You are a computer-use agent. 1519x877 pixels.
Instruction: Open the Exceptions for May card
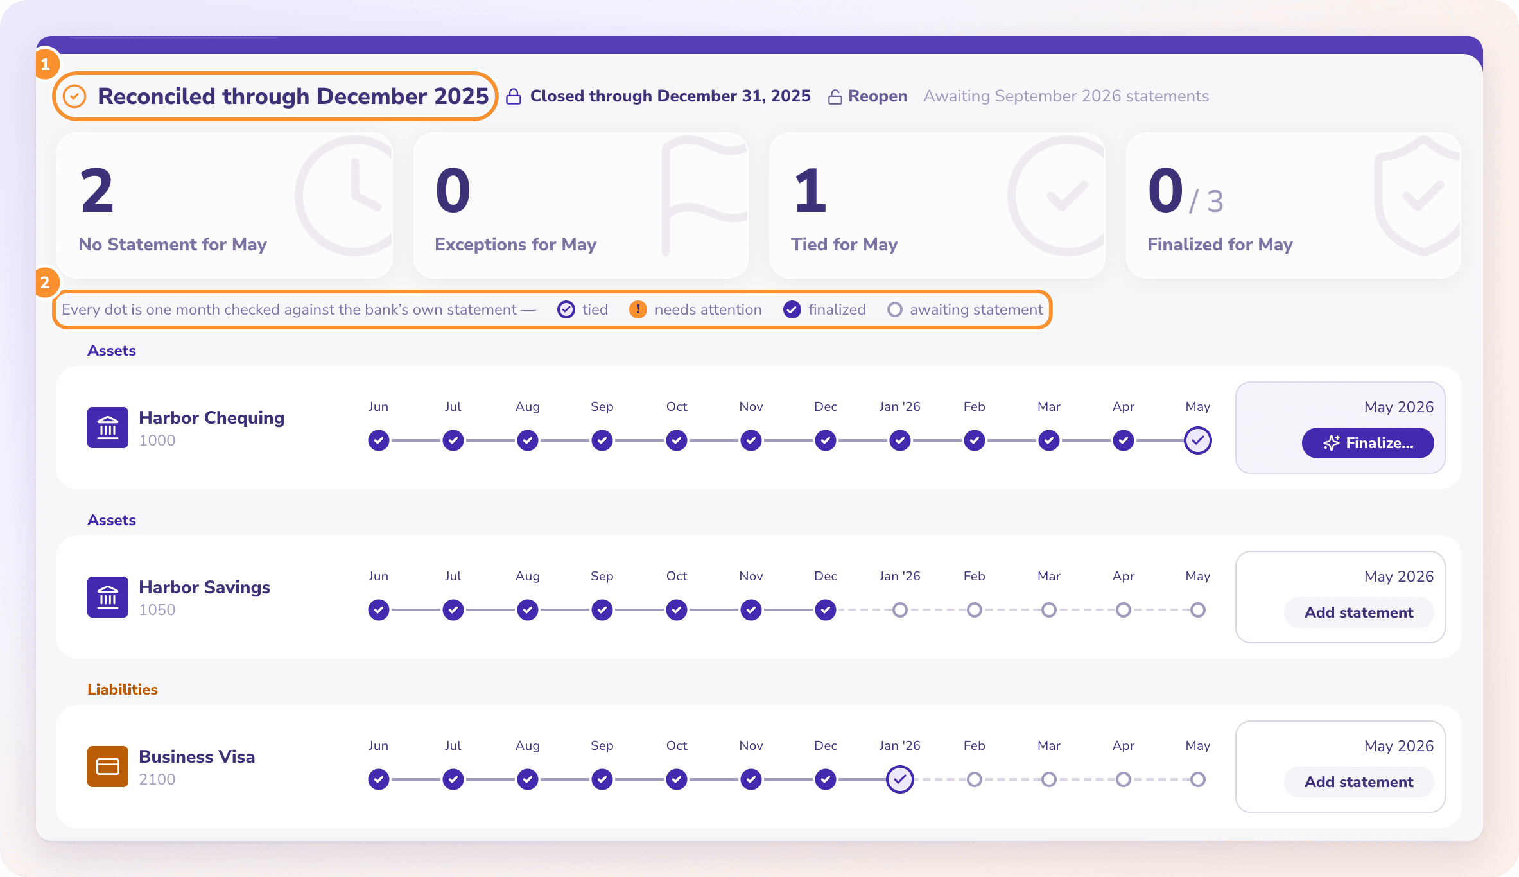[x=581, y=205]
